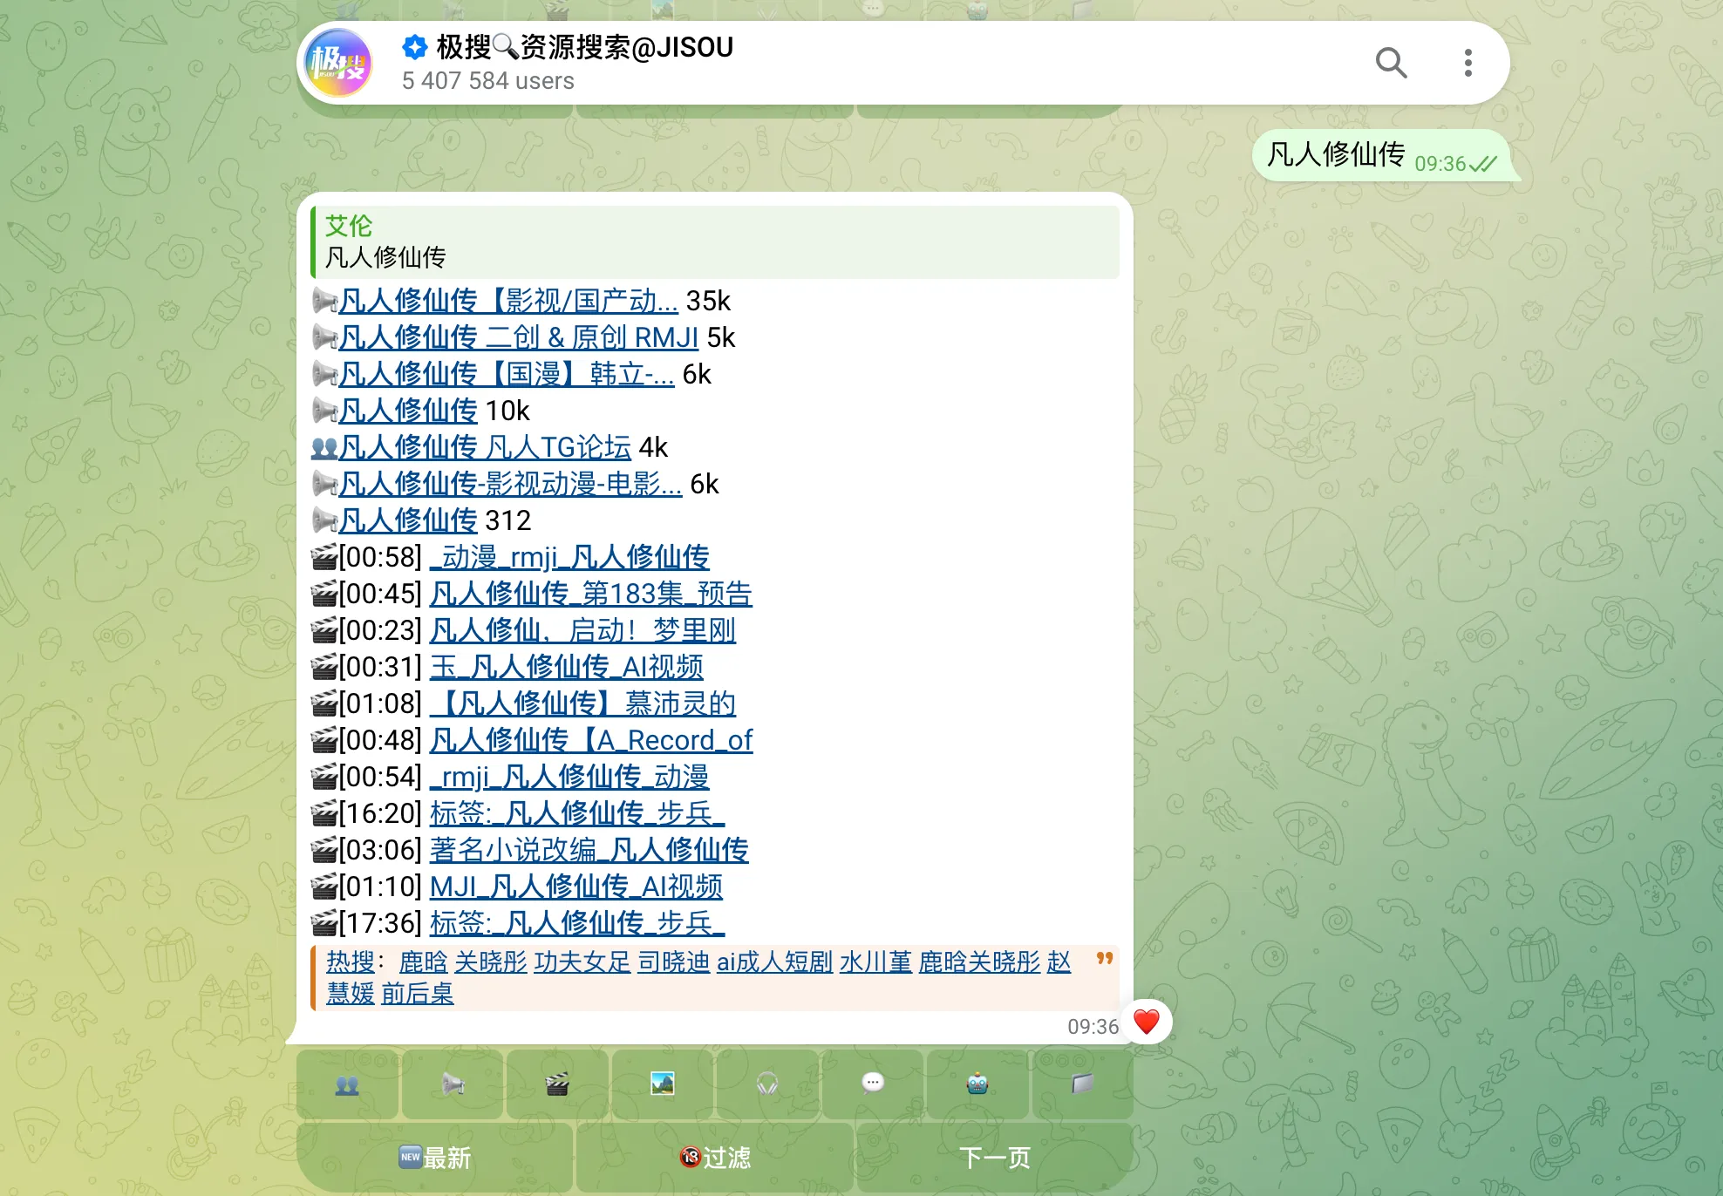Open the 极搜 bot avatar profile

(340, 63)
